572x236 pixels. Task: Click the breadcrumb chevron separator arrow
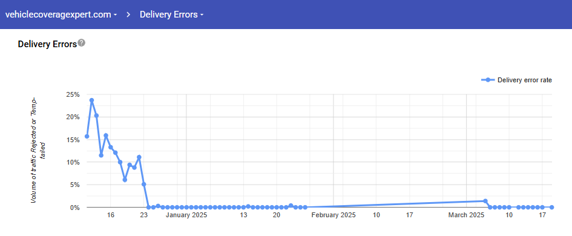[x=128, y=15]
